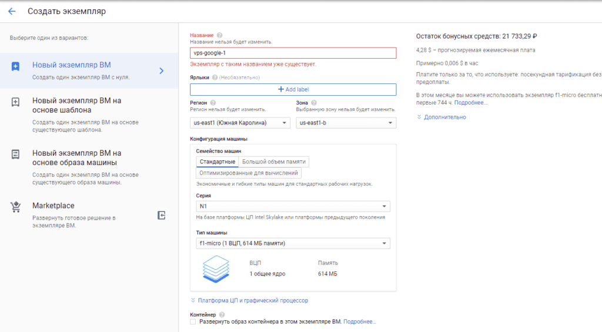The image size is (602, 332).
Task: Click the Add label button
Action: 293,89
